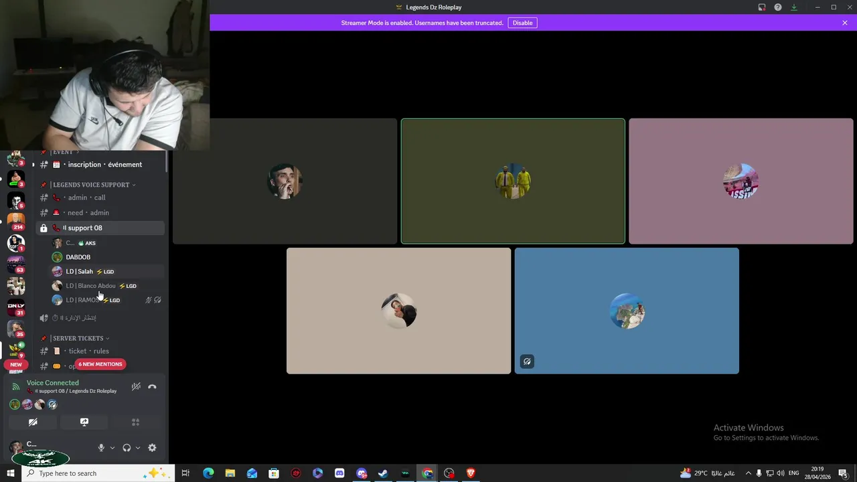Open the inscription événement channel

click(100, 165)
